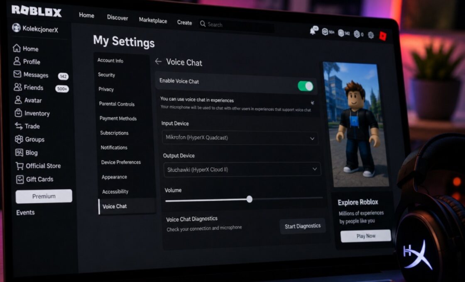Select the Subscriptions settings tab
The image size is (465, 282).
(114, 133)
